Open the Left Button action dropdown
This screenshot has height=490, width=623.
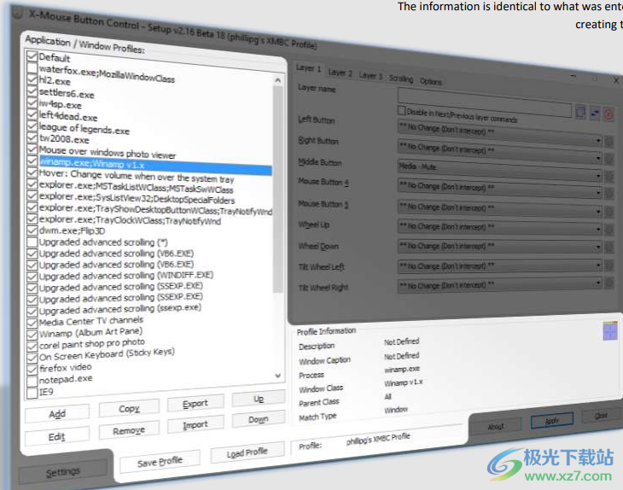(500, 133)
